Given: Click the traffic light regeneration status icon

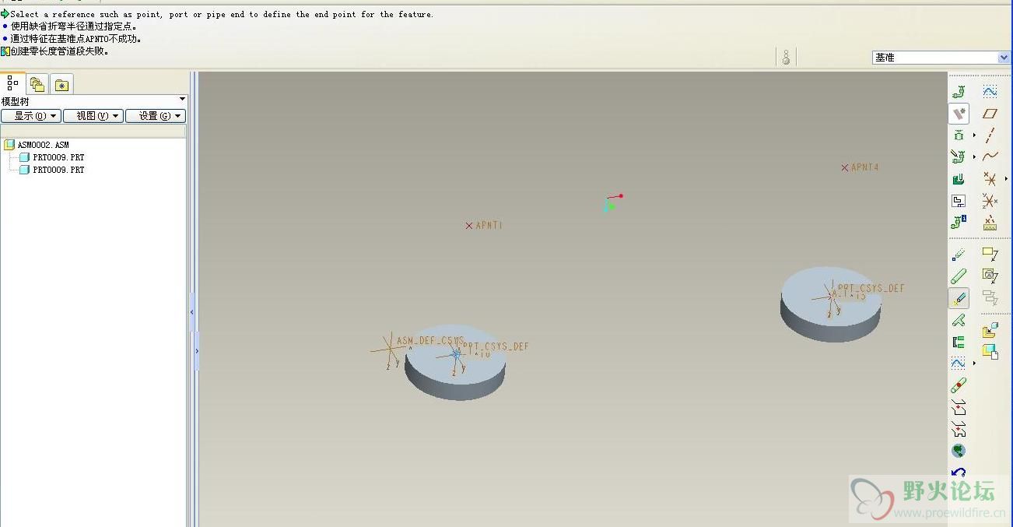Looking at the screenshot, I should click(786, 57).
